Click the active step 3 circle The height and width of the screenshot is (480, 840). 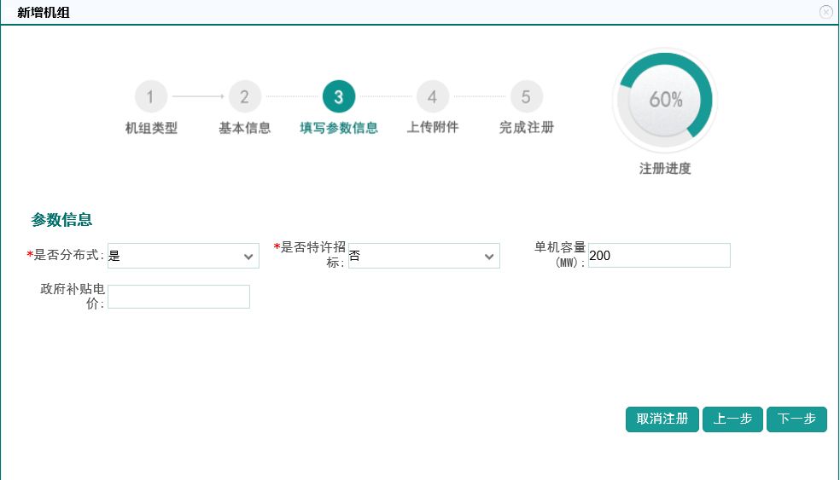point(339,97)
